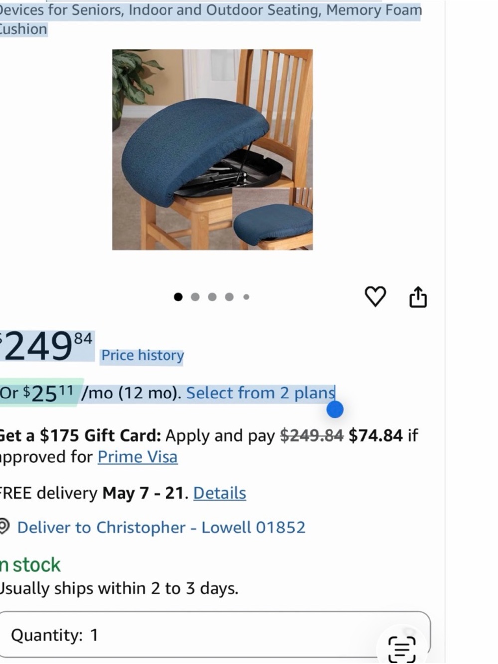Tap the heart wishlist icon

tap(375, 297)
